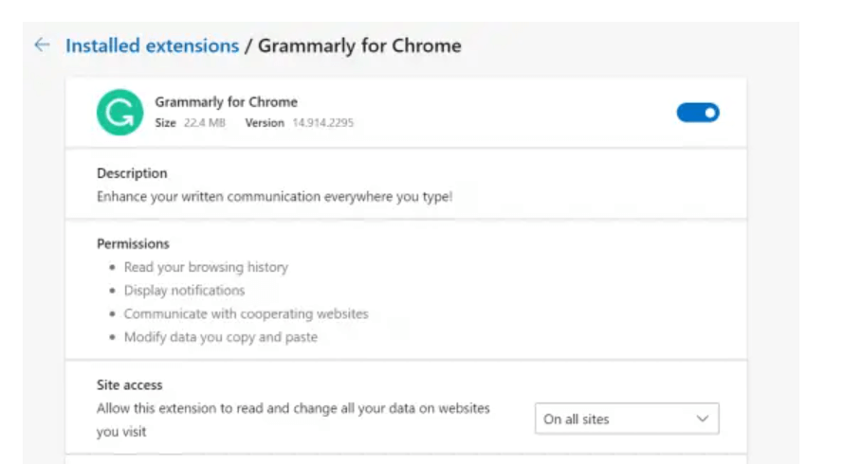Viewport: 843px width, 464px height.
Task: Click the 'Allow this extension to read' text
Action: 293,419
